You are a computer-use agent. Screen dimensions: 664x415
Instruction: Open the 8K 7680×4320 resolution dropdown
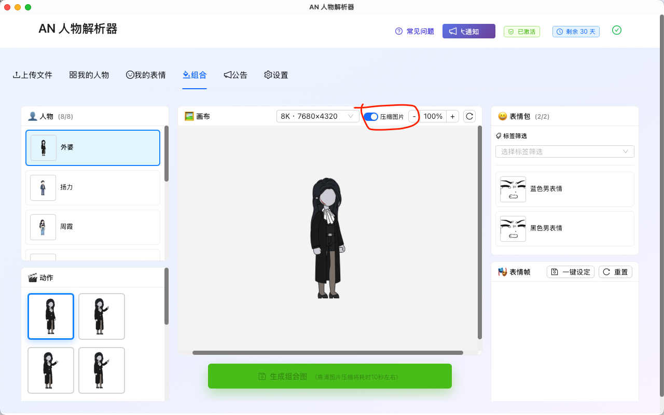point(317,116)
